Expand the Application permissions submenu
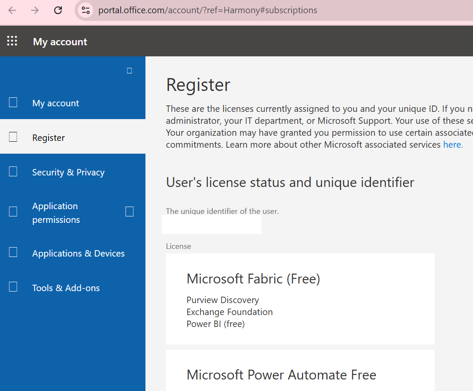473x391 pixels. click(129, 211)
